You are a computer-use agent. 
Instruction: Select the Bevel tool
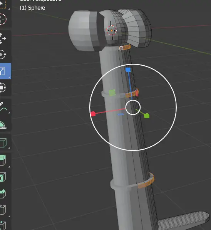pos(3,194)
